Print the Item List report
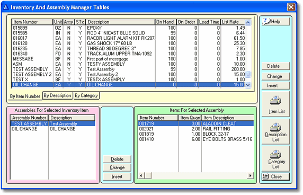Screen dimensions: 303x195 click(275, 104)
